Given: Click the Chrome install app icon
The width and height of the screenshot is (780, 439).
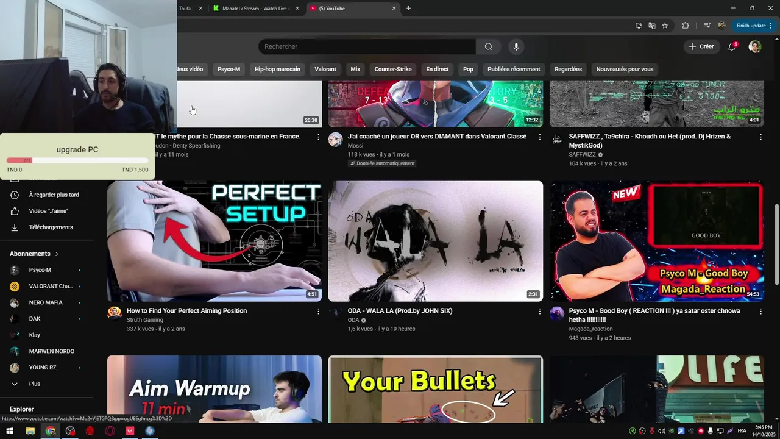Looking at the screenshot, I should [x=639, y=26].
